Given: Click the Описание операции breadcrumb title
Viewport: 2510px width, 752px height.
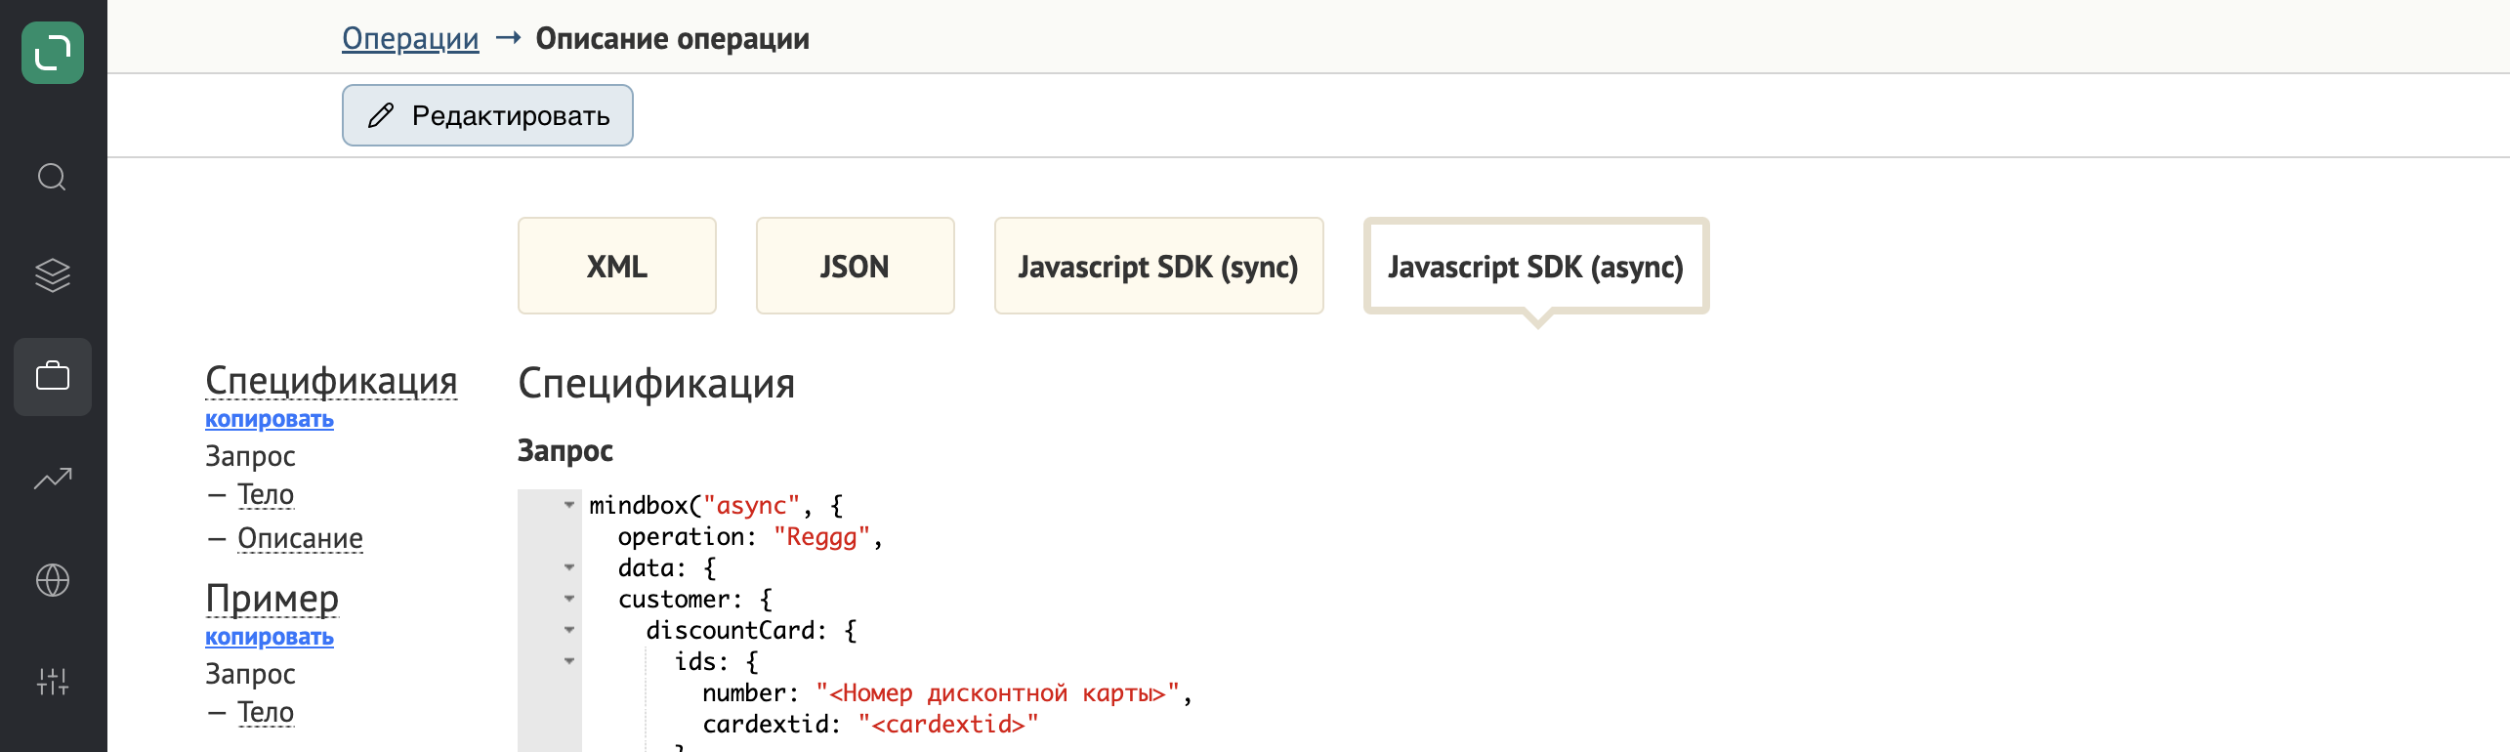Looking at the screenshot, I should click(x=672, y=39).
